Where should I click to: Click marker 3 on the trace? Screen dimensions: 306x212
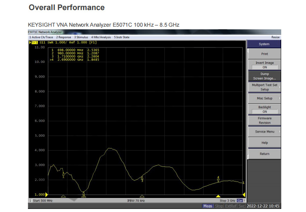[x=142, y=178]
